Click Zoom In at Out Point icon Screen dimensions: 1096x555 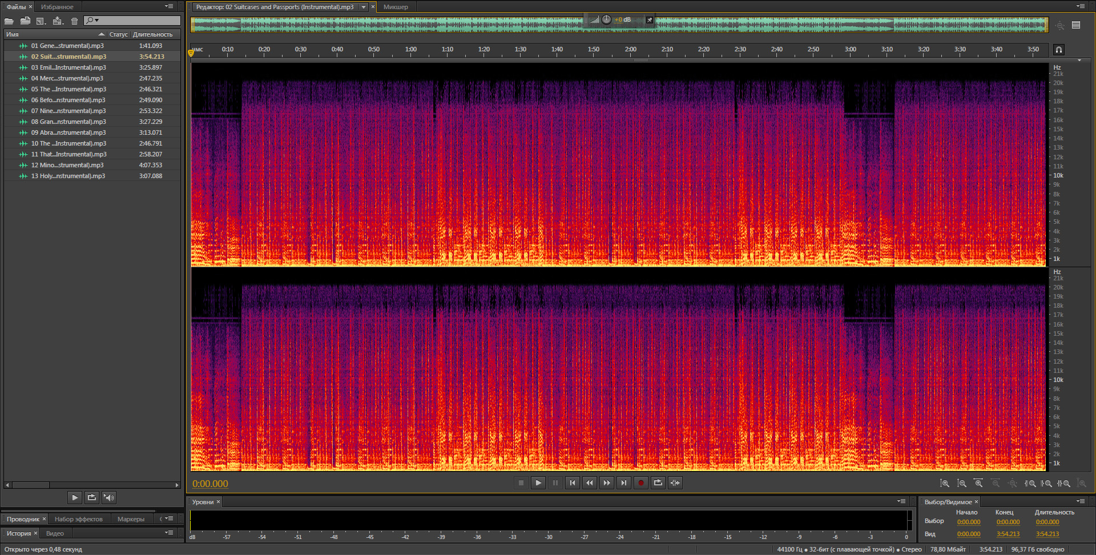tap(1046, 484)
